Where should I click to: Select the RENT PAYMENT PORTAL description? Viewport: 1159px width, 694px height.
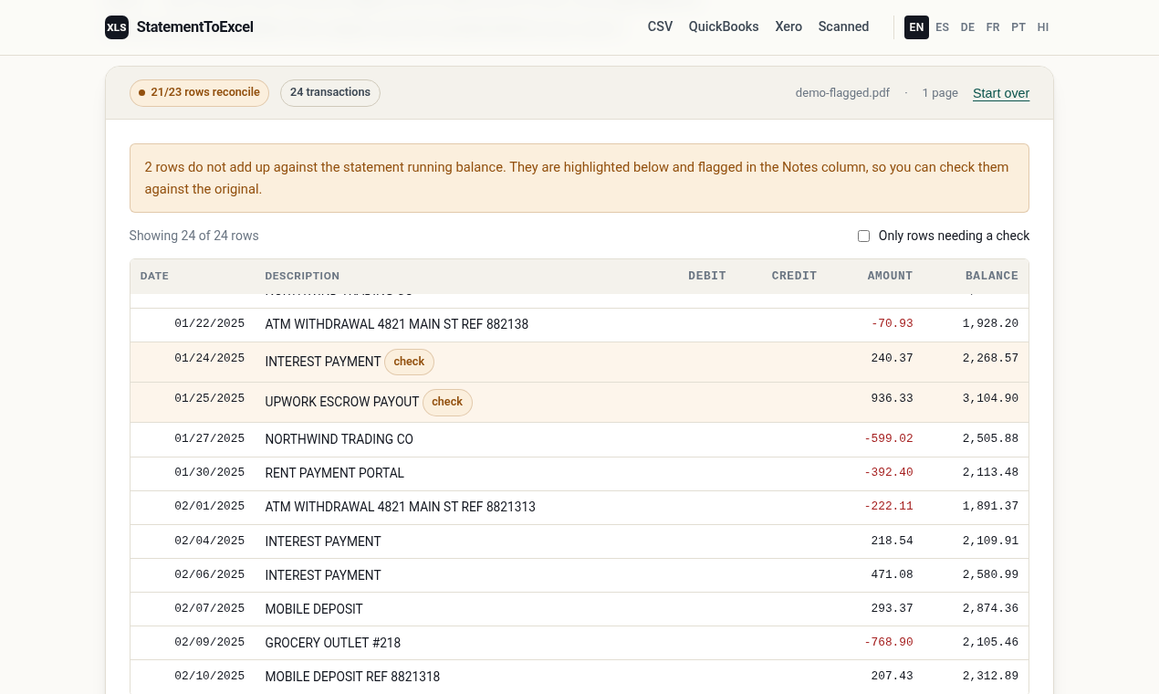335,473
